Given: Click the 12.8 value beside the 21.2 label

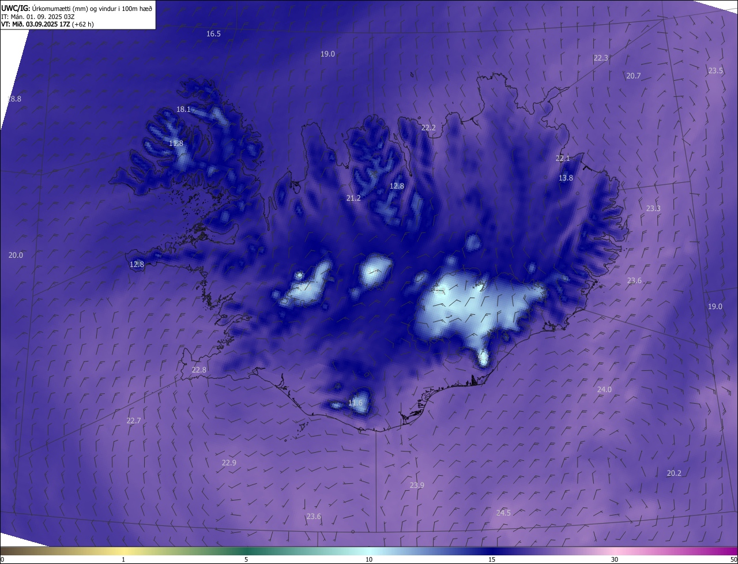Looking at the screenshot, I should [x=397, y=186].
